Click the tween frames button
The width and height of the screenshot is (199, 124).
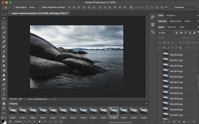click(50, 121)
